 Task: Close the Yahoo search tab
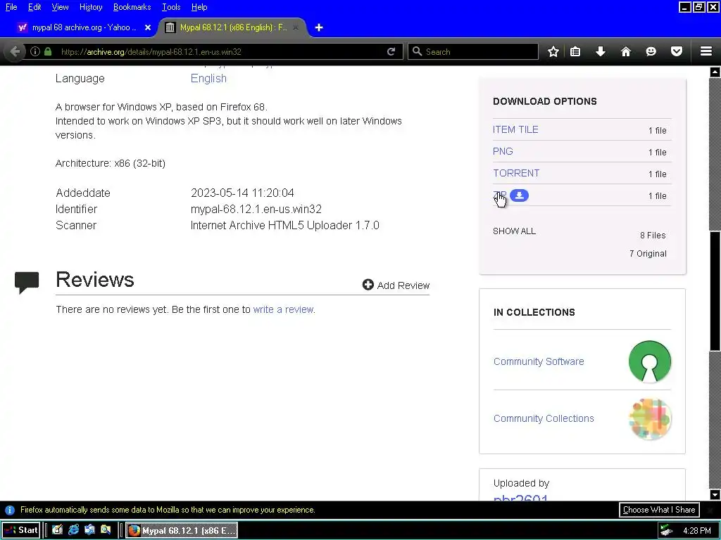click(x=148, y=27)
